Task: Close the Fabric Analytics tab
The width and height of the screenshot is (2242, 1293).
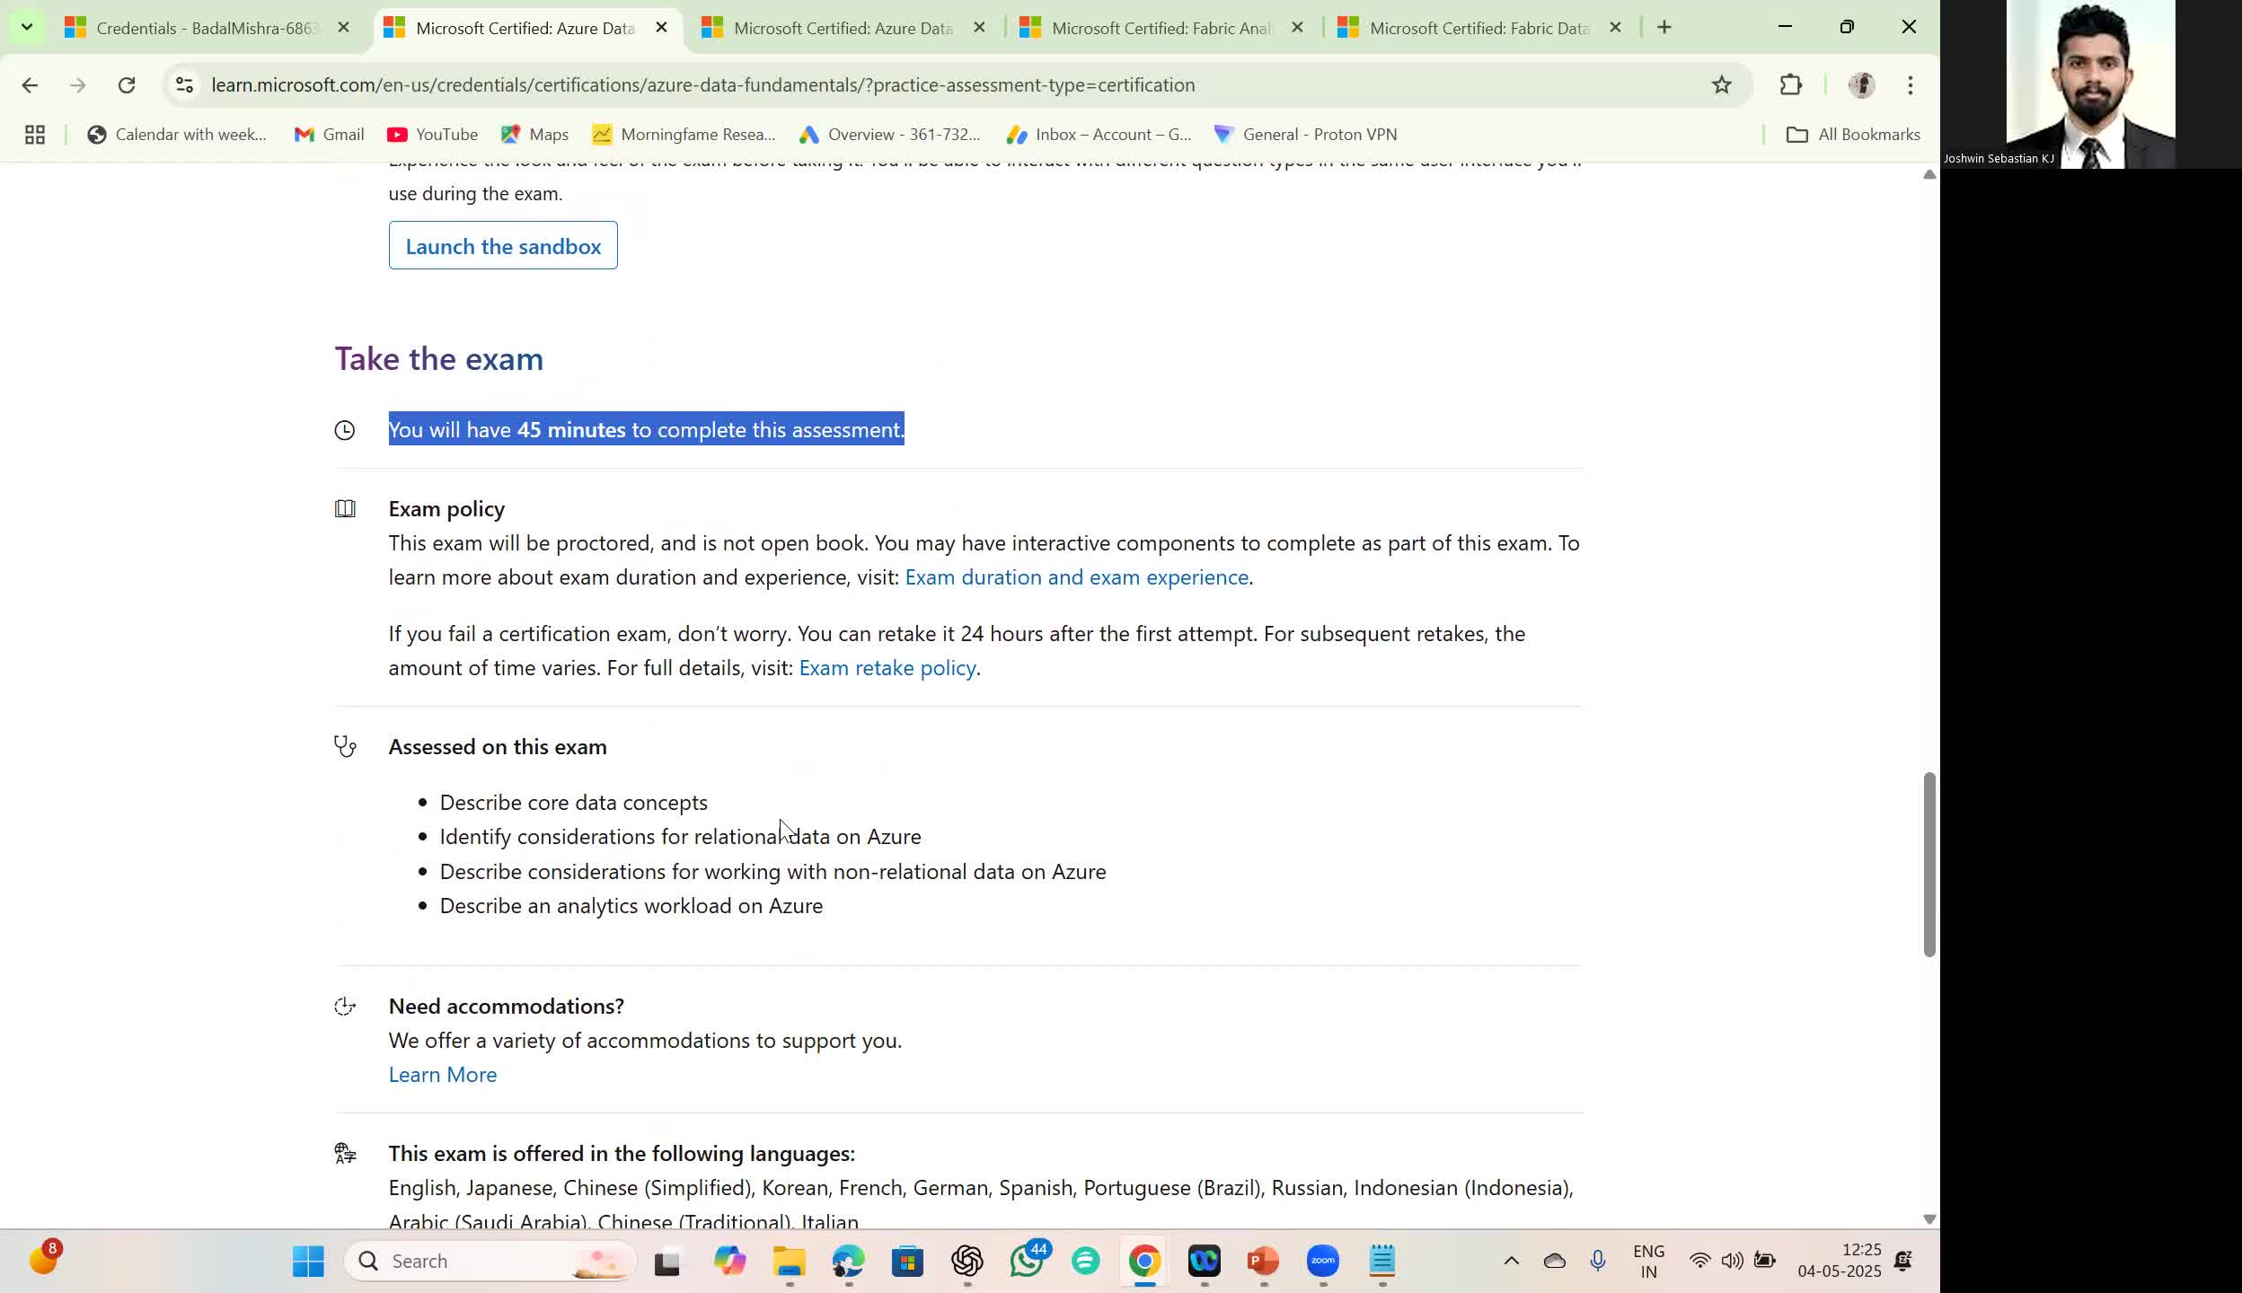Action: click(x=1297, y=28)
